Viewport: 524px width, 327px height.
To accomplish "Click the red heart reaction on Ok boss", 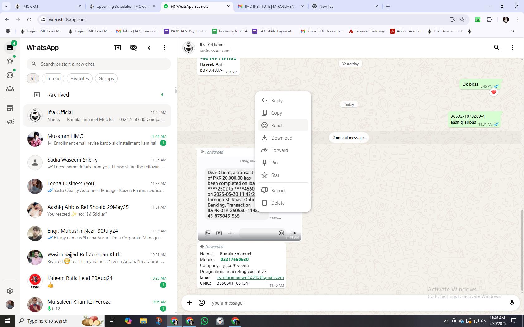I will pos(493,92).
